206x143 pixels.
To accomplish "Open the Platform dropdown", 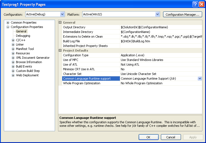I will (x=157, y=14).
